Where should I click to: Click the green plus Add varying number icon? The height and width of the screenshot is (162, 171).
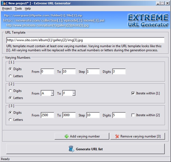(x=67, y=136)
